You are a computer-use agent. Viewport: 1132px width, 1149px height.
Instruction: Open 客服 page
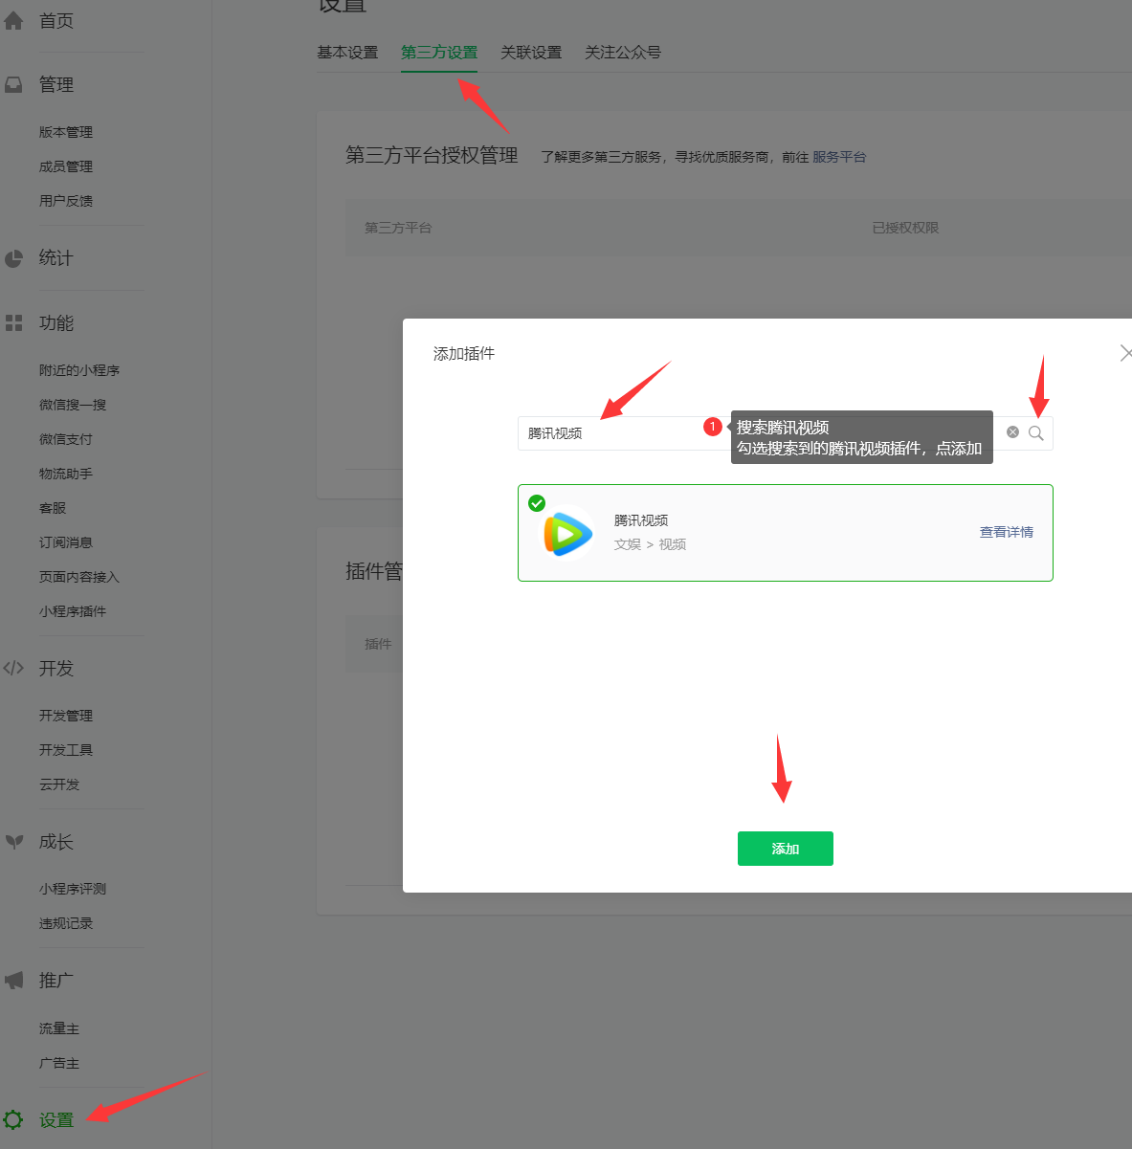point(53,508)
